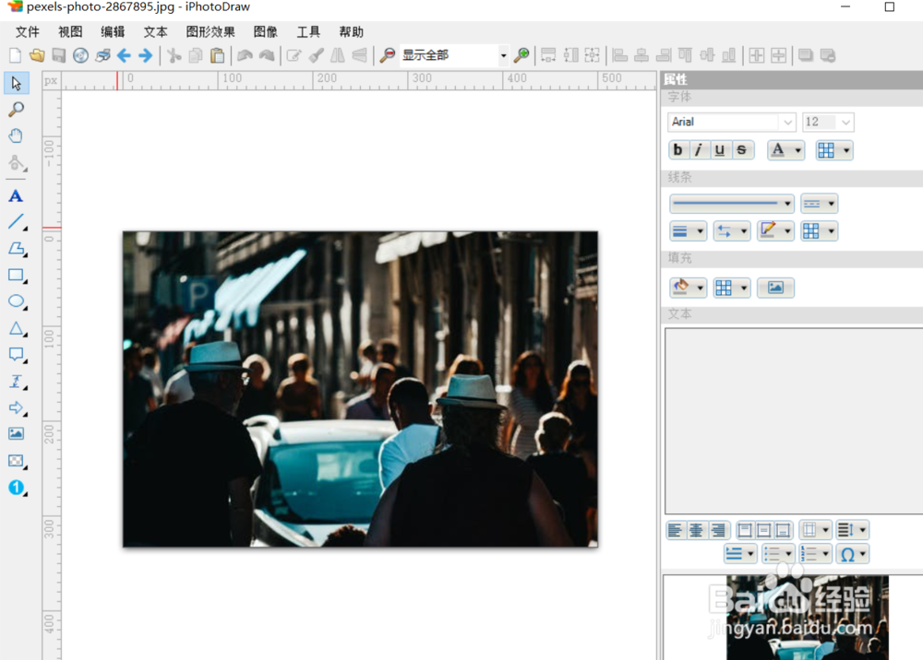Select the dimension measurement tool in toolbox
The width and height of the screenshot is (923, 660).
point(16,382)
